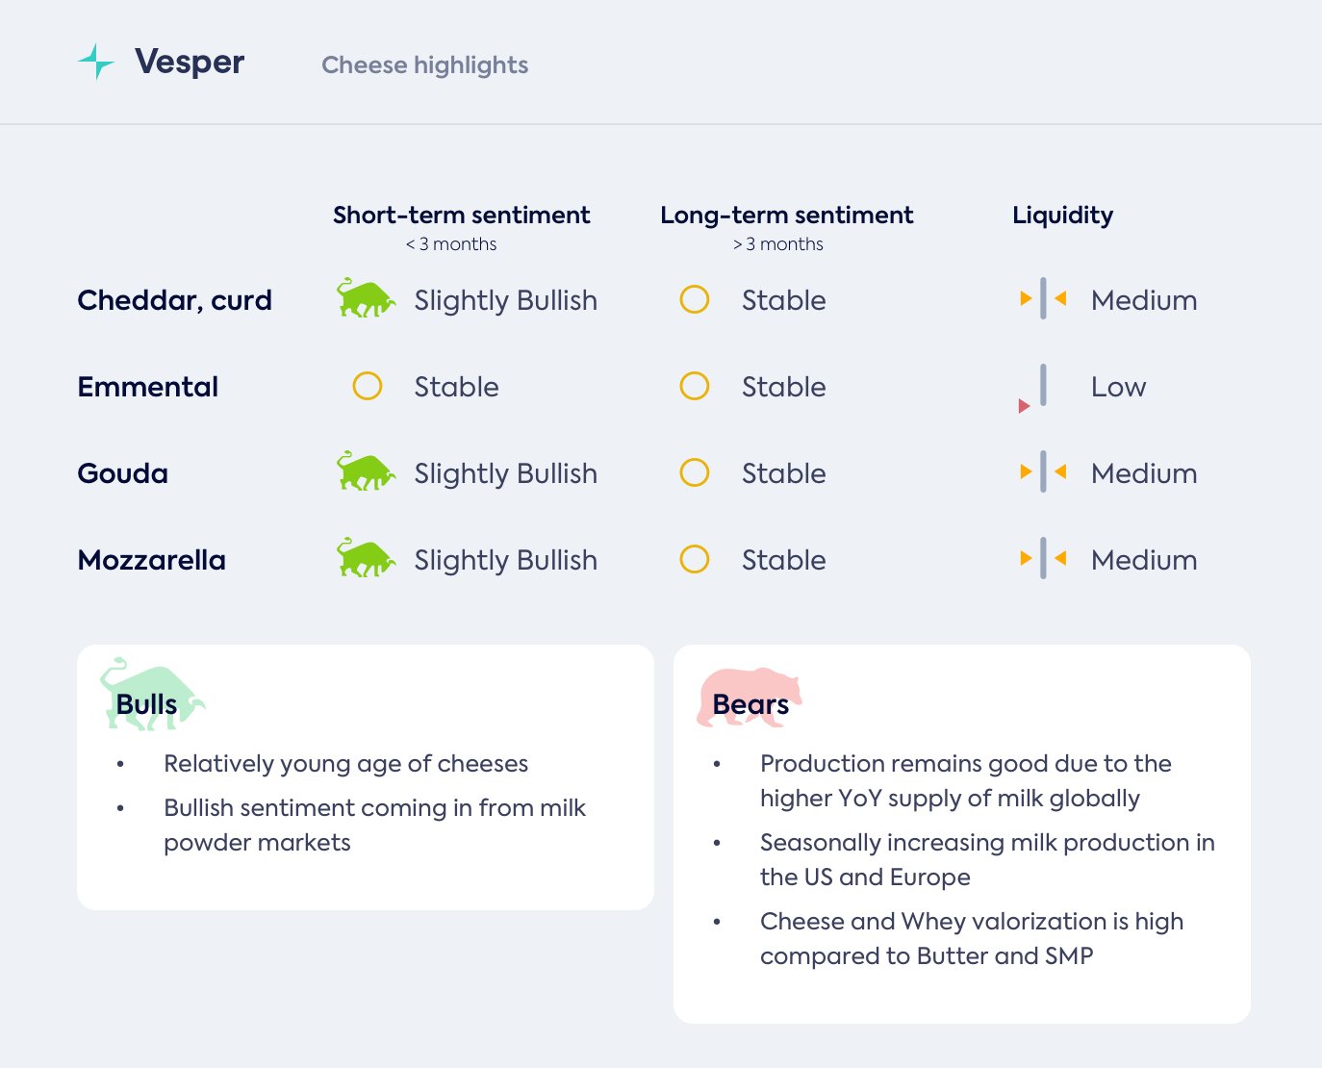
Task: Click the Gouda short-term bull icon
Action: tap(366, 472)
